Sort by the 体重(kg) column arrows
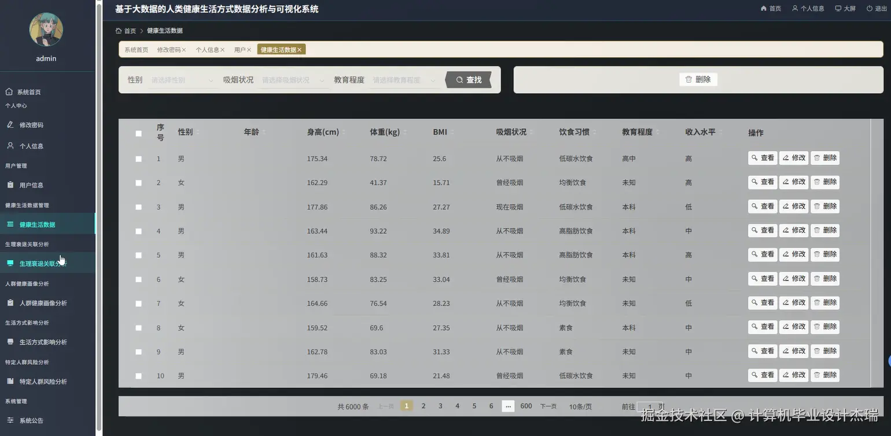Image resolution: width=891 pixels, height=436 pixels. 404,132
